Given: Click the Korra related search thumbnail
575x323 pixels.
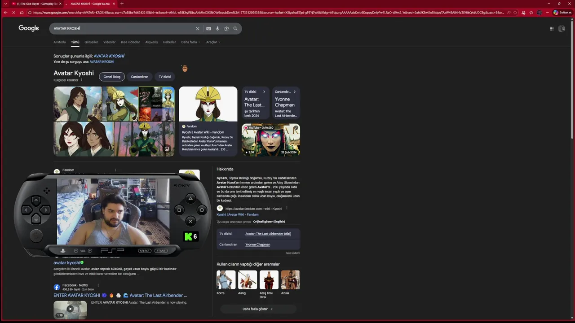Looking at the screenshot, I should [x=226, y=279].
